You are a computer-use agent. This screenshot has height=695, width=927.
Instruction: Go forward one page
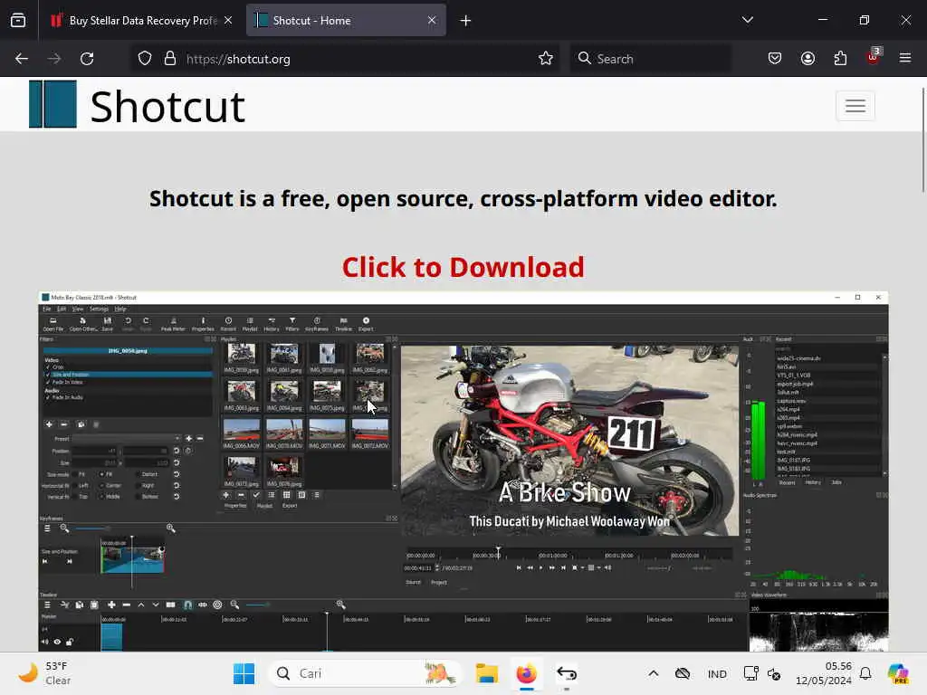click(x=54, y=59)
